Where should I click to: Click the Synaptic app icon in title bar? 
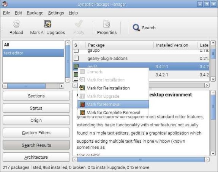tap(5, 4)
